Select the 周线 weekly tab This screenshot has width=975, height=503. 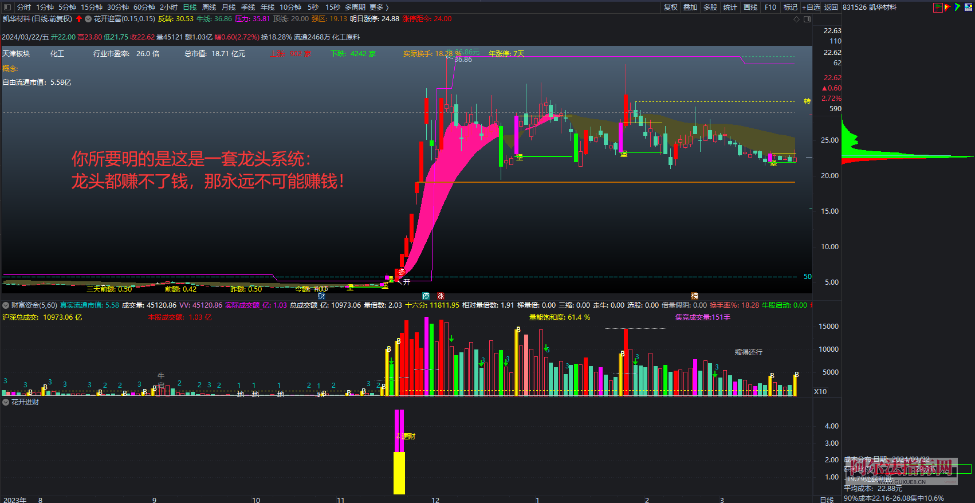209,7
